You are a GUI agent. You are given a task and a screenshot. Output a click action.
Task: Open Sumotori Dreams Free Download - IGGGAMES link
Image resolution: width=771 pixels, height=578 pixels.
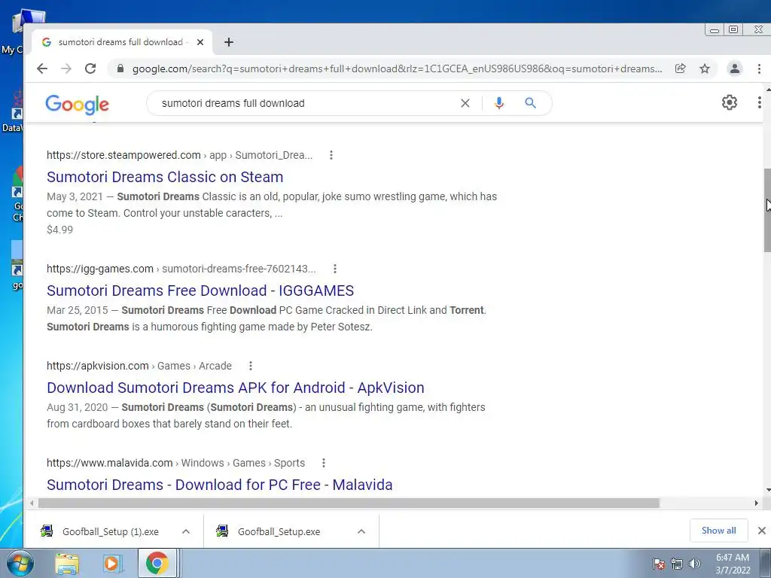200,291
